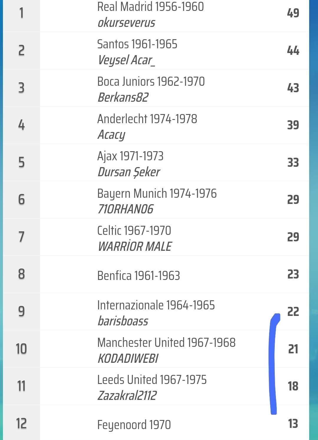Open Celtic 1967-1970 entry
The height and width of the screenshot is (440, 318).
(x=134, y=231)
